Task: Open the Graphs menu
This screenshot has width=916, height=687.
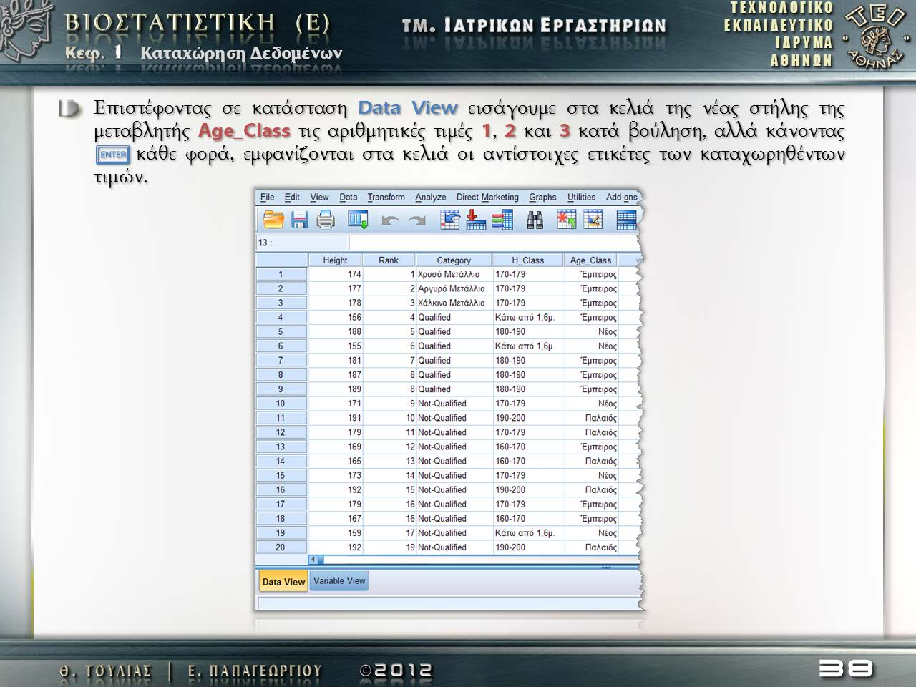Action: point(542,197)
